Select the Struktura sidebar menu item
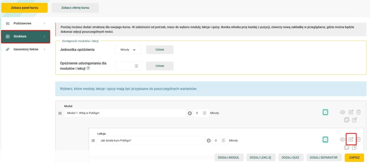 coord(26,37)
